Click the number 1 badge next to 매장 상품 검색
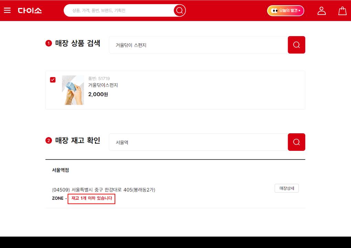The image size is (351, 248). (x=49, y=43)
